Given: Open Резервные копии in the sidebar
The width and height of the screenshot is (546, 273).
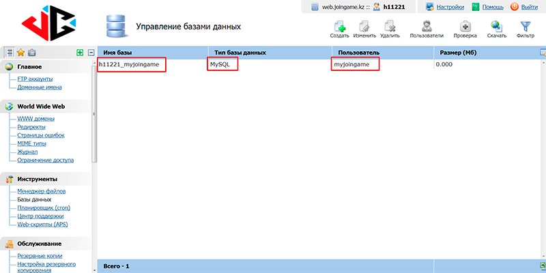Looking at the screenshot, I should (40, 256).
